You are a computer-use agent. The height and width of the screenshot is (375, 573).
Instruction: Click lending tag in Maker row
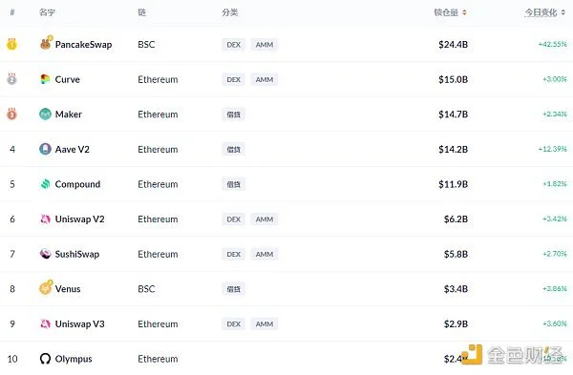tap(234, 115)
